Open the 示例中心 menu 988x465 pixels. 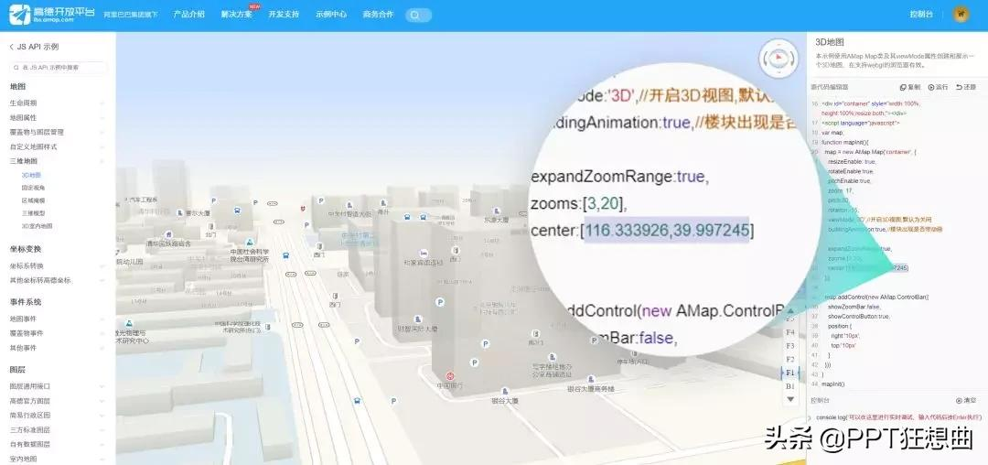[331, 14]
